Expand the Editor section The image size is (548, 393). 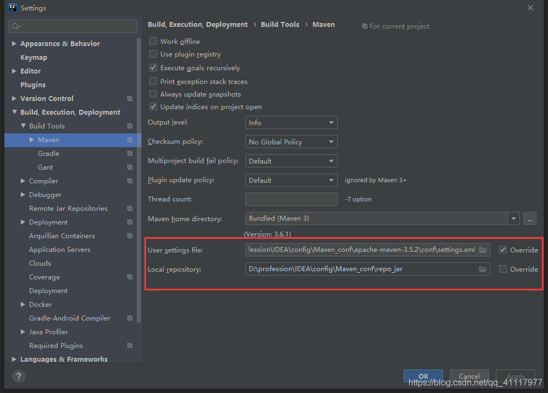pos(14,71)
